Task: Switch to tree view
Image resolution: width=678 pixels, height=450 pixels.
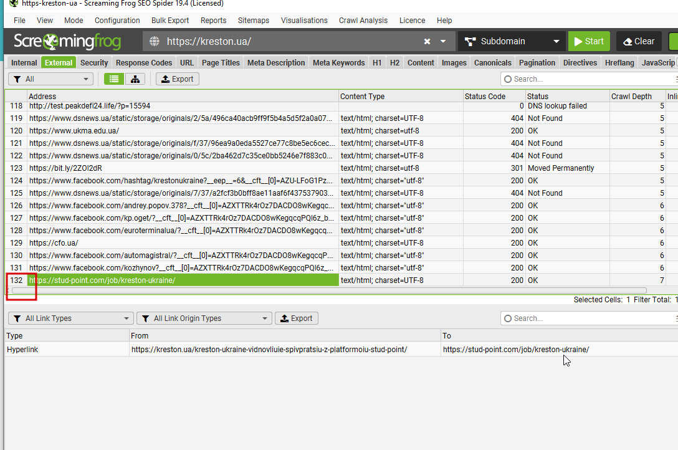Action: pyautogui.click(x=135, y=79)
